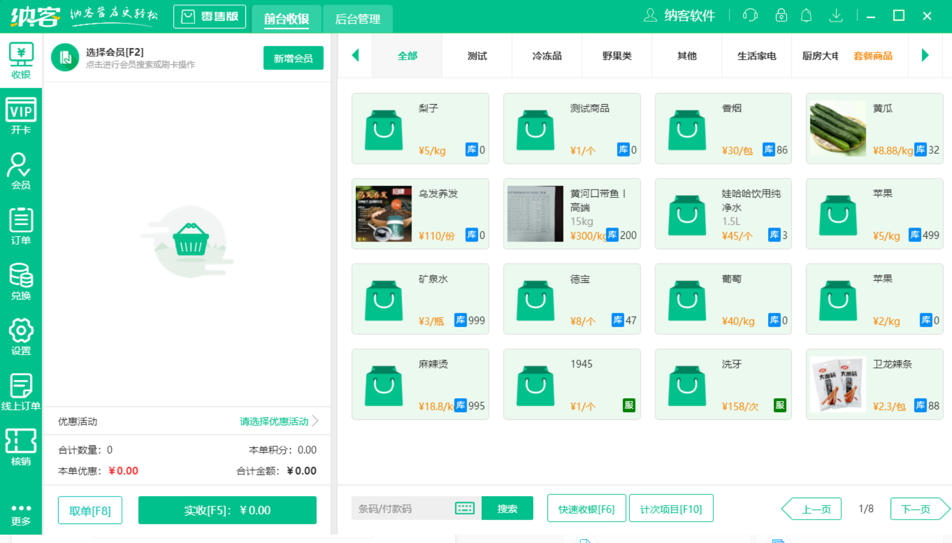
Task: Open the 核销 verification panel
Action: pos(21,446)
